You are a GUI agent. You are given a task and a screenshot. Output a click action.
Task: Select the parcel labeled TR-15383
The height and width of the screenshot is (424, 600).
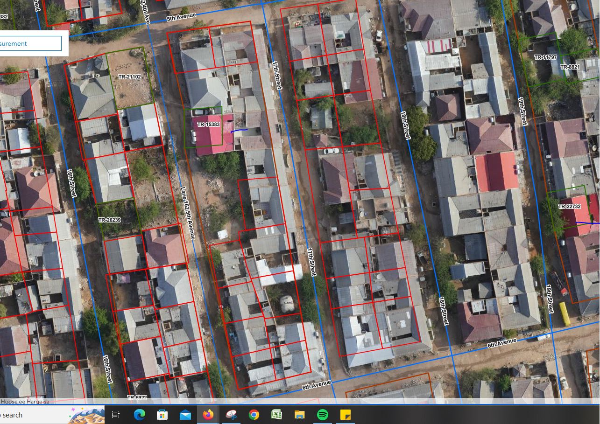pos(208,125)
